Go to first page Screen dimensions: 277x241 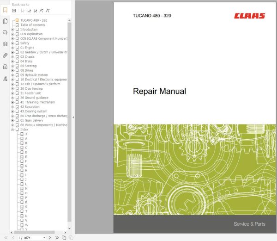click(x=6, y=238)
